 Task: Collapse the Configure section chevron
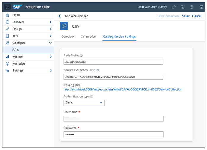(50, 43)
